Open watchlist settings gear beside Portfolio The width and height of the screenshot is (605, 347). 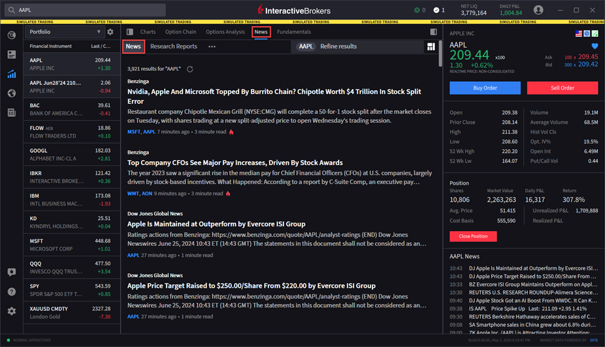point(110,32)
